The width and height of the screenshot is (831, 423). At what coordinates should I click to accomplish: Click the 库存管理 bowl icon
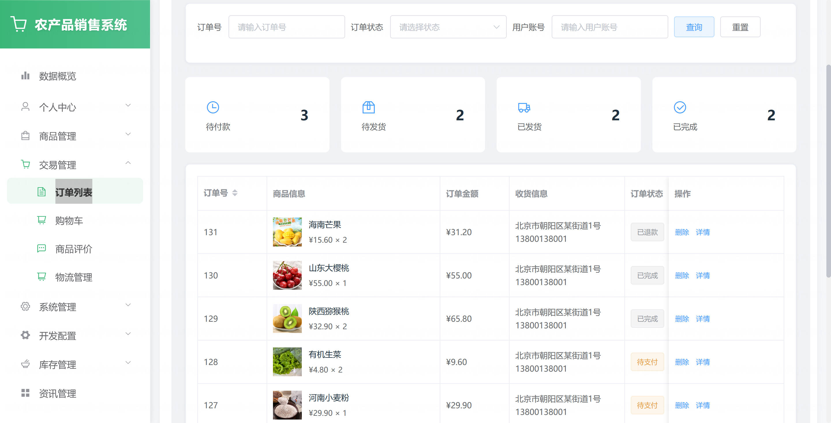25,364
